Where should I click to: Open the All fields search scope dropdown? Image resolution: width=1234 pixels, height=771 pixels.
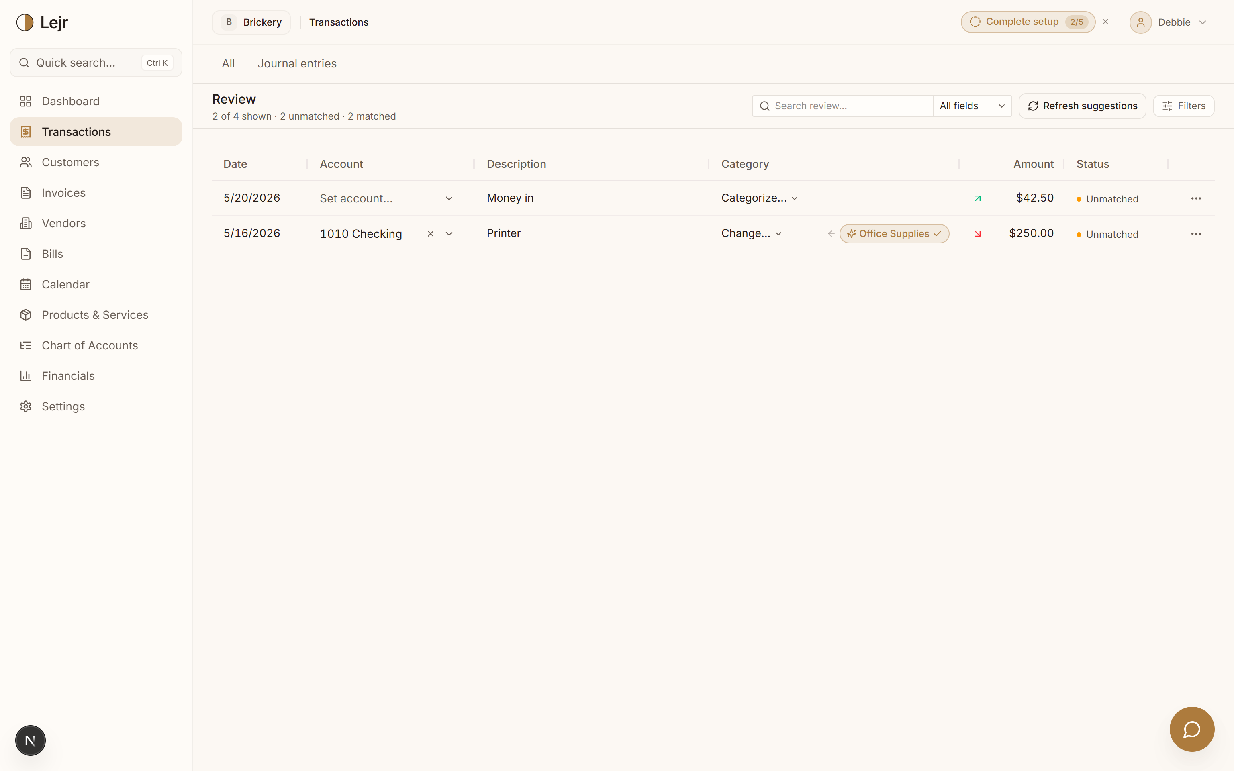click(x=972, y=106)
